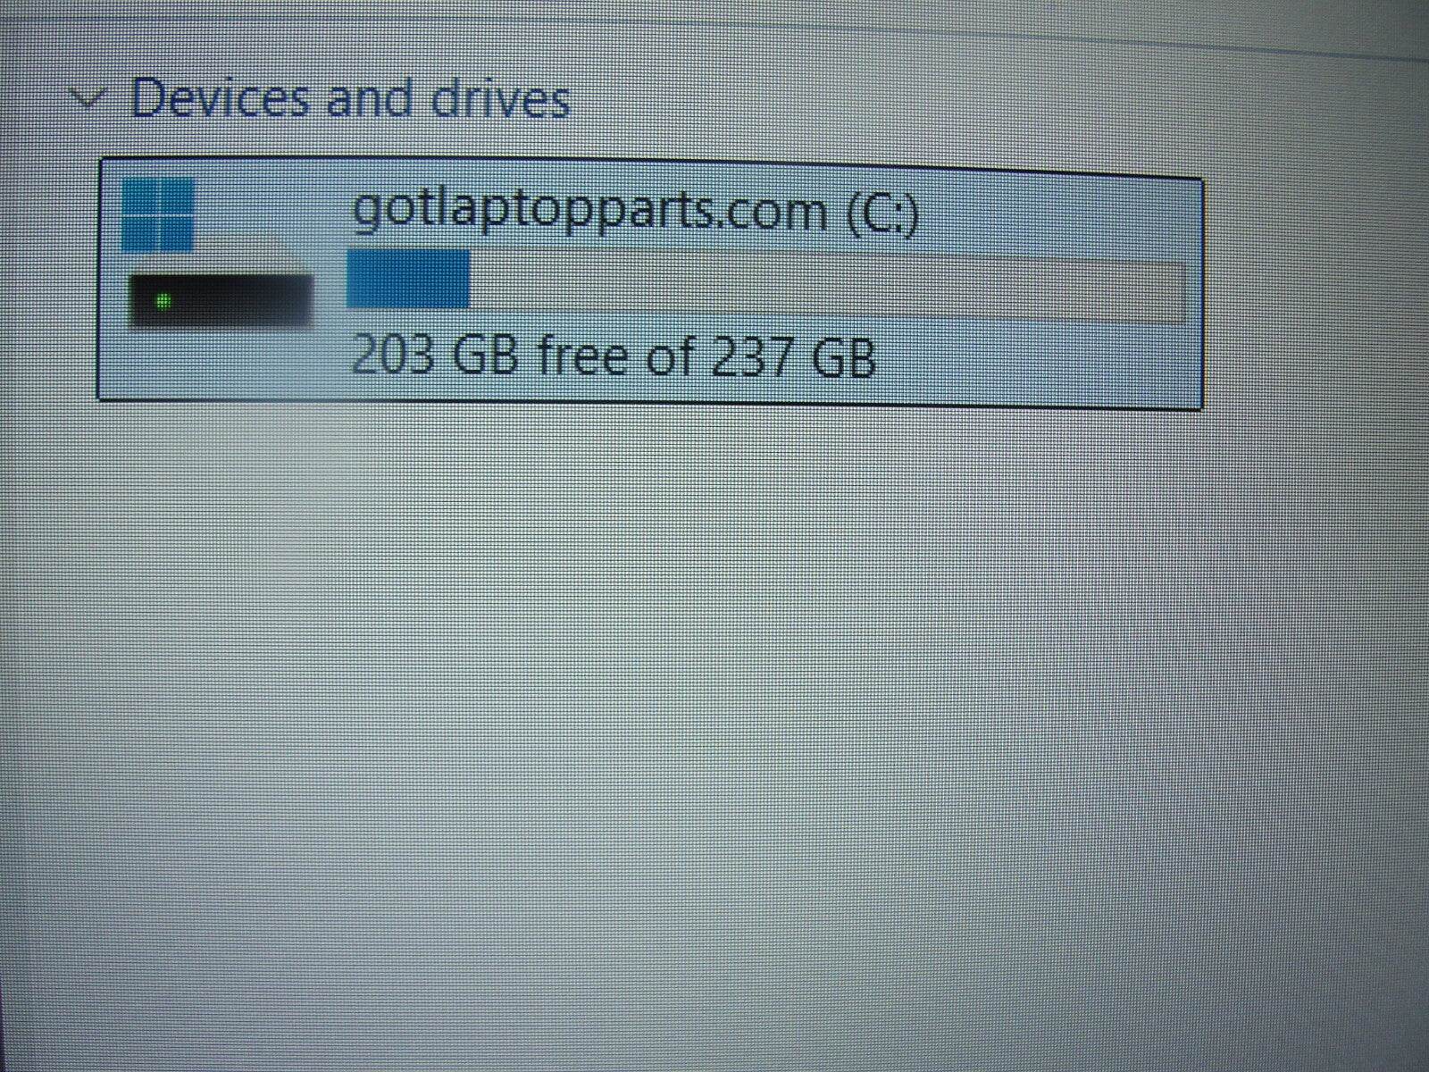The height and width of the screenshot is (1072, 1429).
Task: Click the black hard drive icon
Action: [220, 300]
